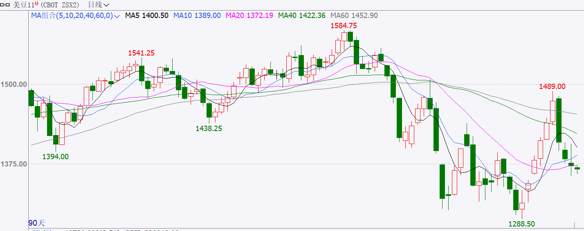Click the 1288.50 lowest price label
Screen dimensions: 584x231
[x=521, y=224]
